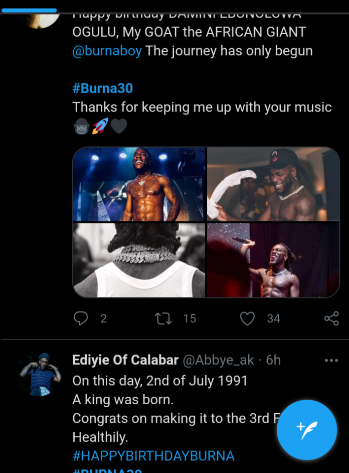Open the @burnaboy mention link
349x473 pixels.
[x=107, y=51]
